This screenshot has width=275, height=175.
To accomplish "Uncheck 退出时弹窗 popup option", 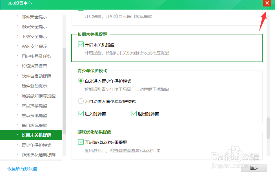I will (134, 113).
